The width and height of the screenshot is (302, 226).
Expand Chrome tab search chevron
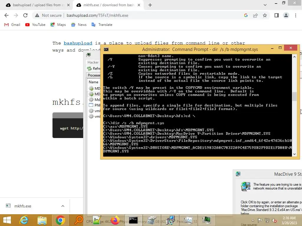click(265, 5)
